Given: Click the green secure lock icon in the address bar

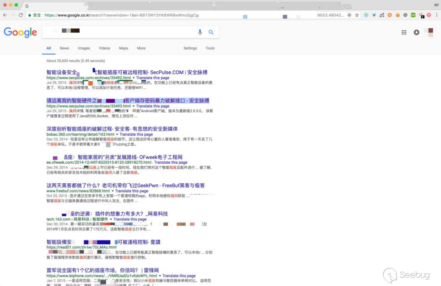Looking at the screenshot, I should coord(30,15).
